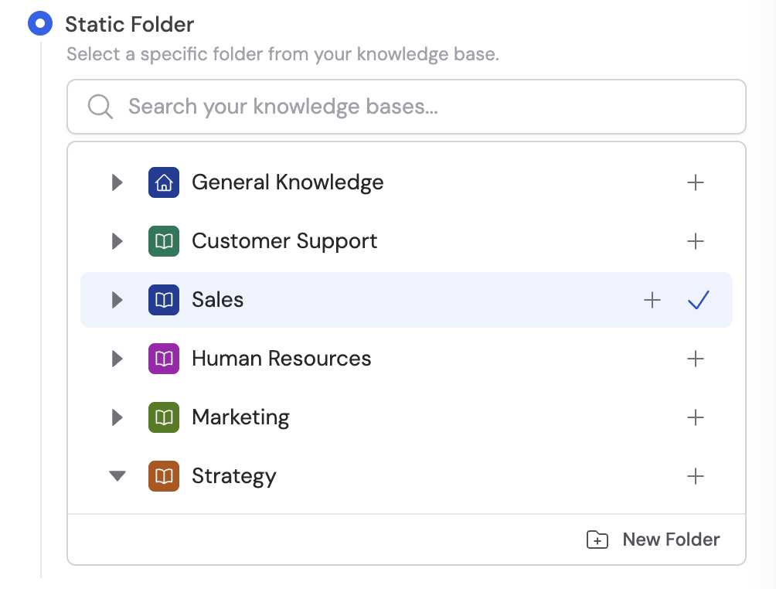
Task: Click the Sales knowledge base book icon
Action: click(163, 300)
